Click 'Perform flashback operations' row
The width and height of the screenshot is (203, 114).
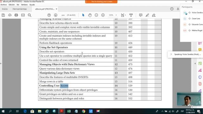click(100, 43)
